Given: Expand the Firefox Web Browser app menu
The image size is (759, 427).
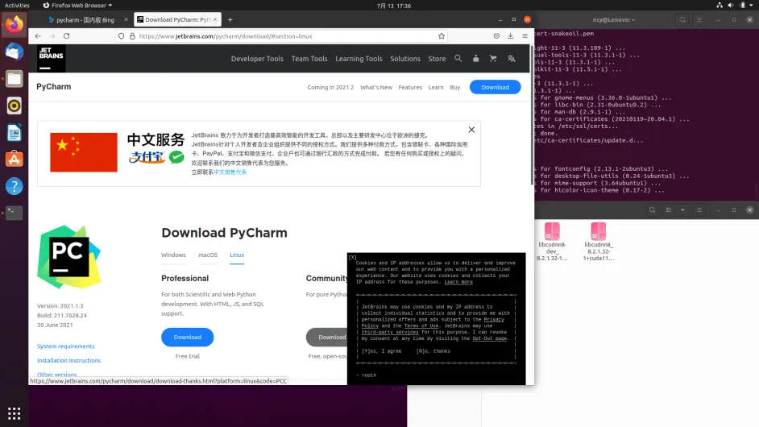Looking at the screenshot, I should [77, 6].
